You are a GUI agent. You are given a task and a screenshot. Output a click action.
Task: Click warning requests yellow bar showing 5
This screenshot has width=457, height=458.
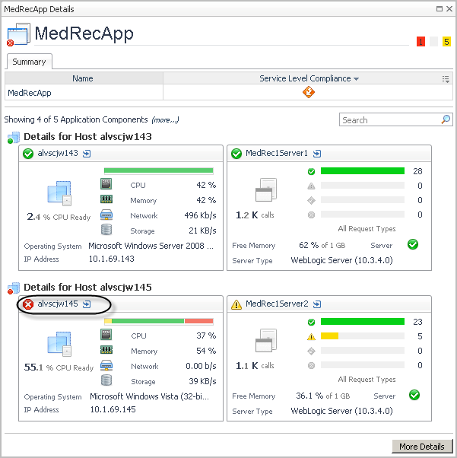pos(329,336)
